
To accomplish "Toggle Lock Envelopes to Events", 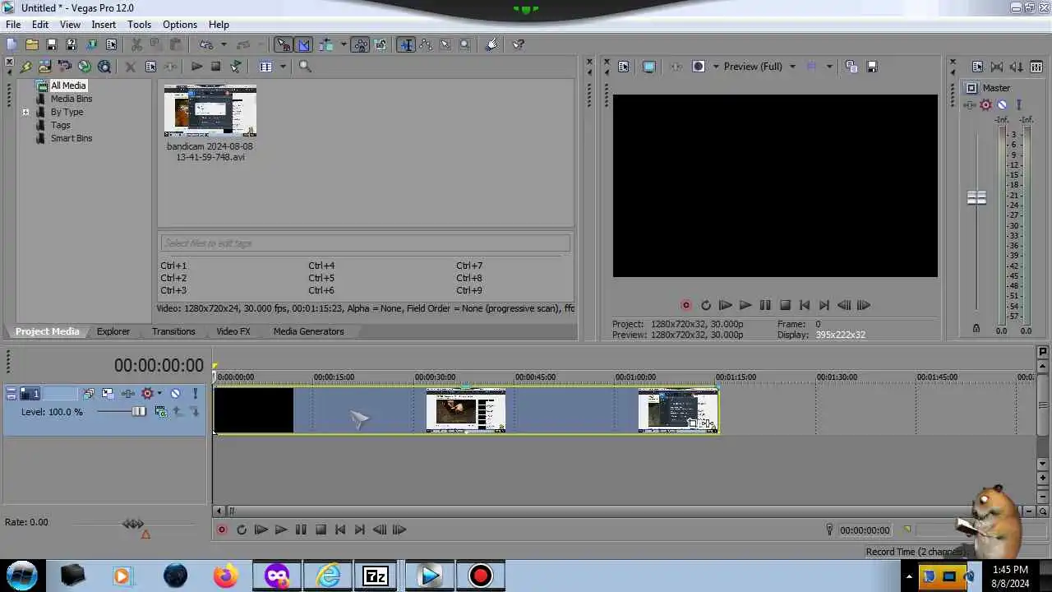I will tap(360, 44).
